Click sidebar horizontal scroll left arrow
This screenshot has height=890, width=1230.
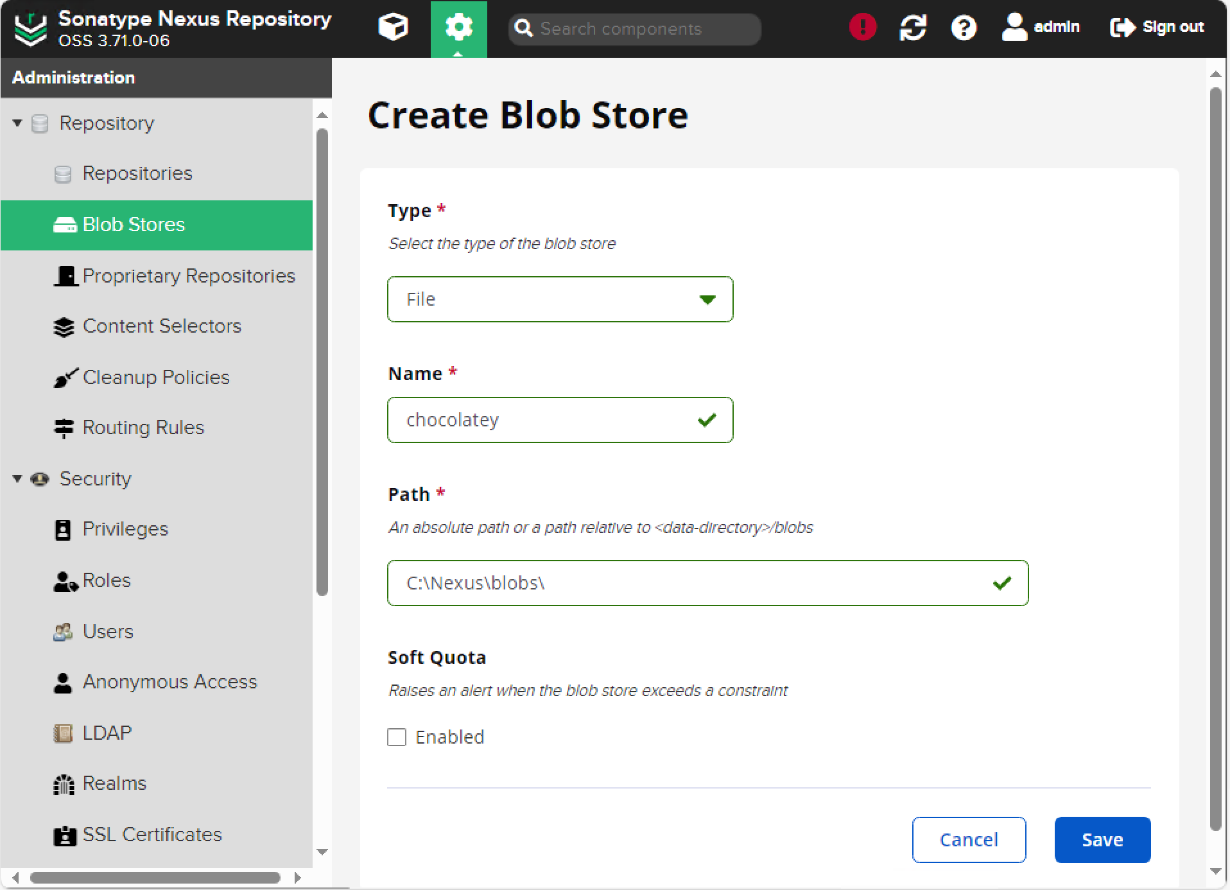click(15, 877)
